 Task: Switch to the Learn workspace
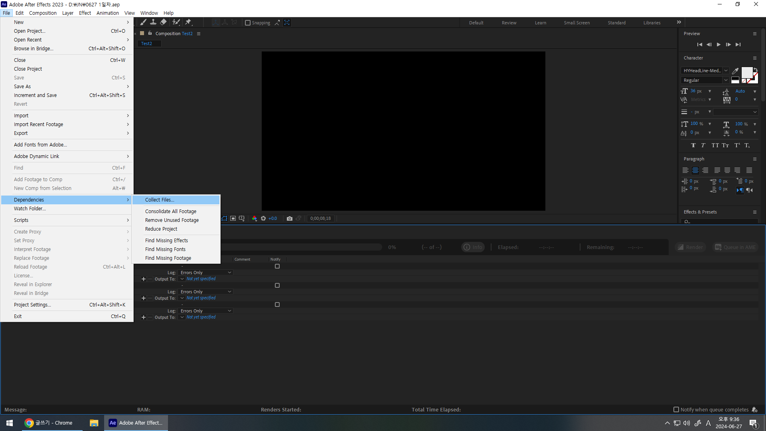541,23
